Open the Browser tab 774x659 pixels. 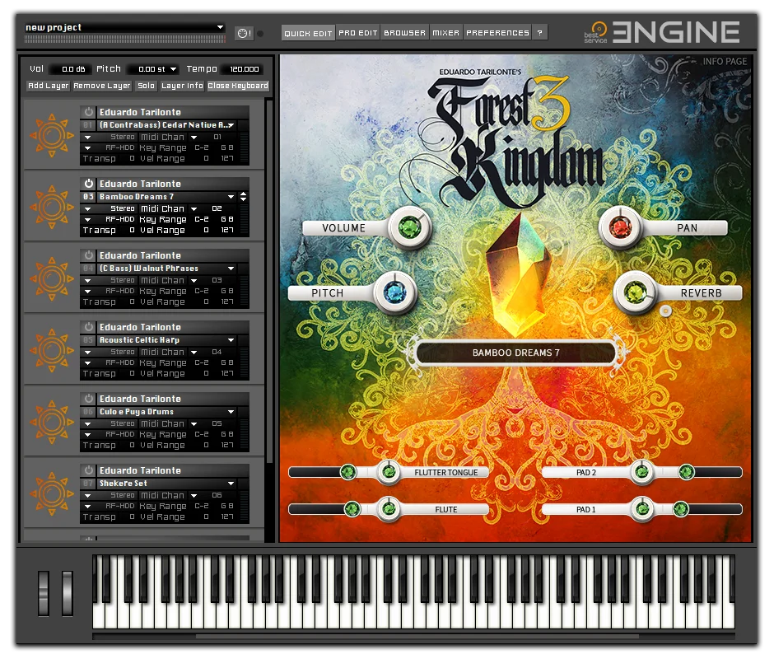[404, 33]
